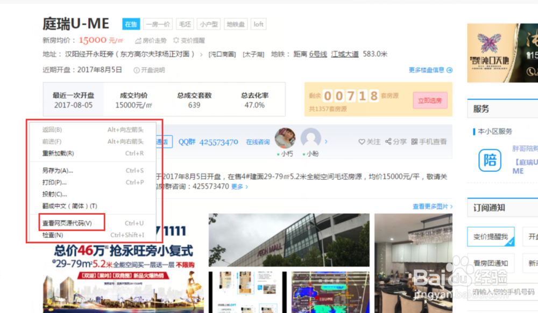Viewport: 538px width, 313px height.
Task: Click the 共1357套房源 text
Action: 328,109
